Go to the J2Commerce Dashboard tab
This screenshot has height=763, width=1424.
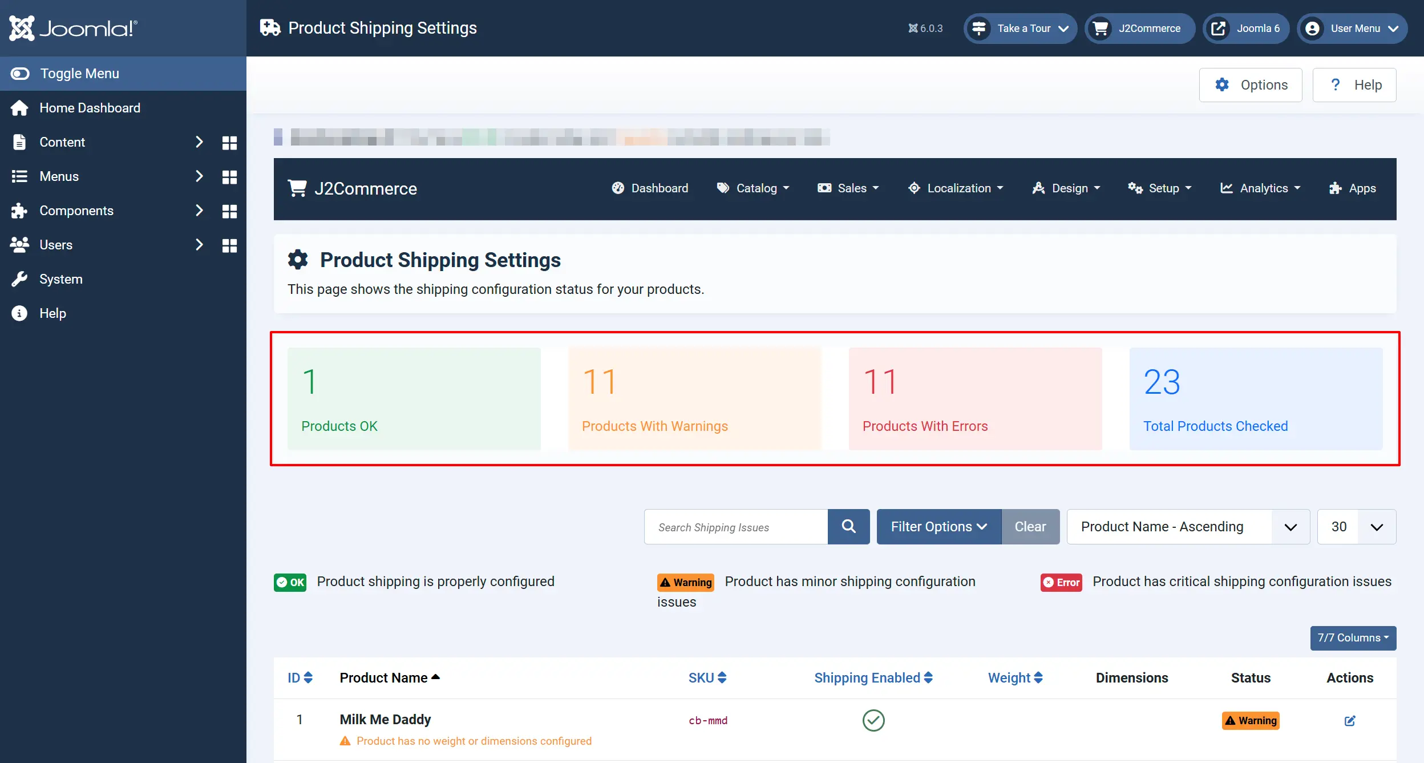650,188
